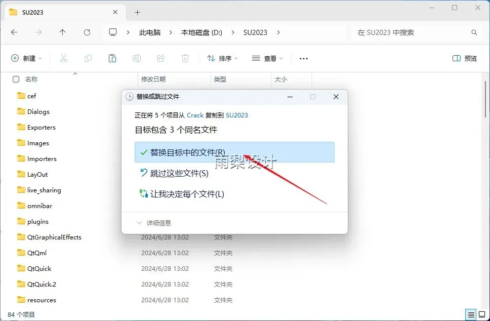Screen dimensions: 490x321
Task: Expand chevron before 此电脑 in path
Action: (x=128, y=32)
